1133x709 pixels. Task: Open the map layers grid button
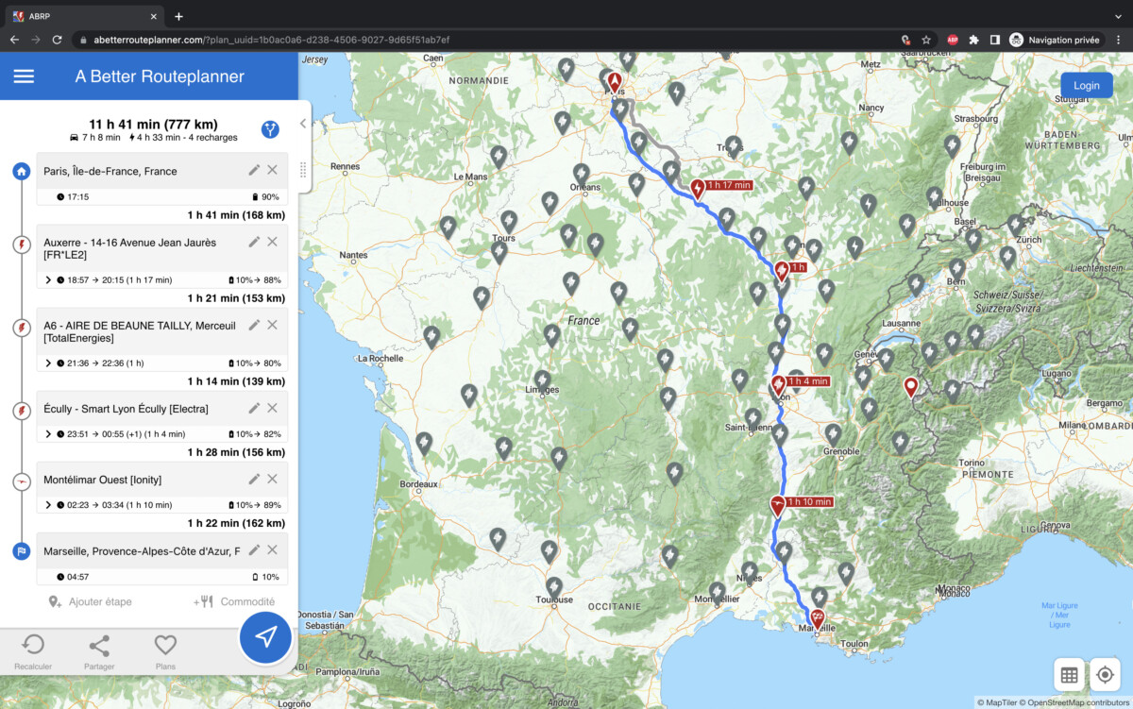coord(1069,675)
